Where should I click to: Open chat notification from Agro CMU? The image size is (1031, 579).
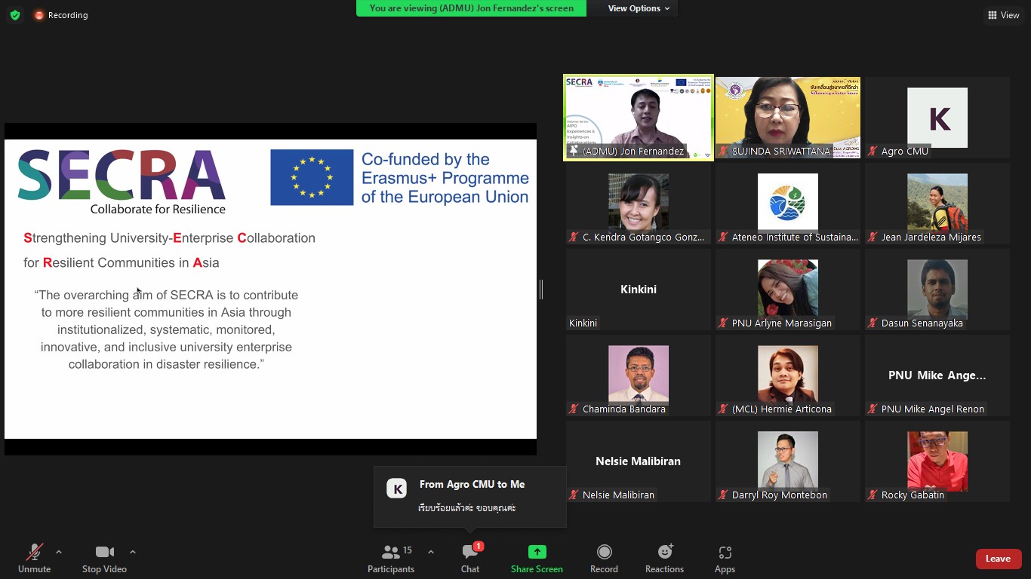[470, 497]
